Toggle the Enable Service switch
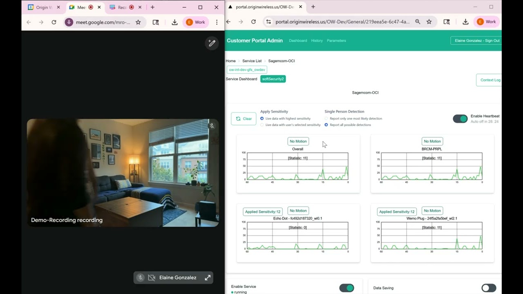The image size is (523, 294). pyautogui.click(x=346, y=288)
